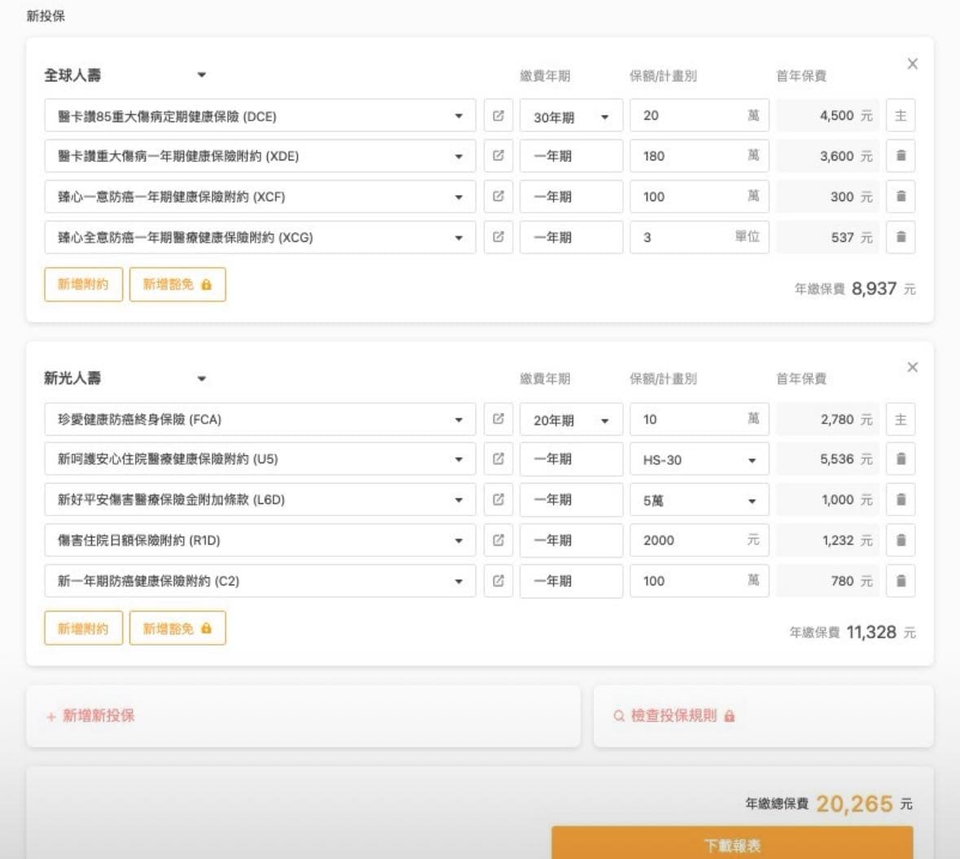Click 檢查投保規則 locked link
The height and width of the screenshot is (859, 960).
(674, 716)
